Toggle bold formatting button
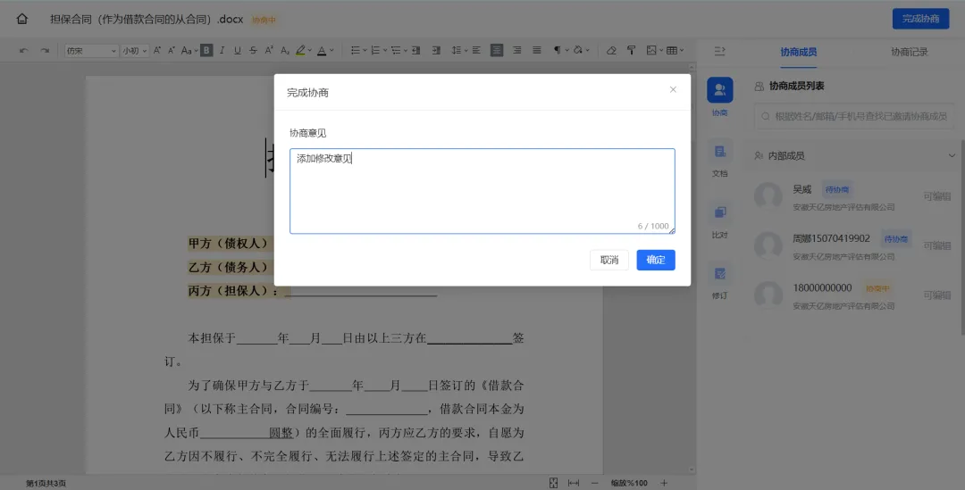This screenshot has height=490, width=965. [206, 51]
